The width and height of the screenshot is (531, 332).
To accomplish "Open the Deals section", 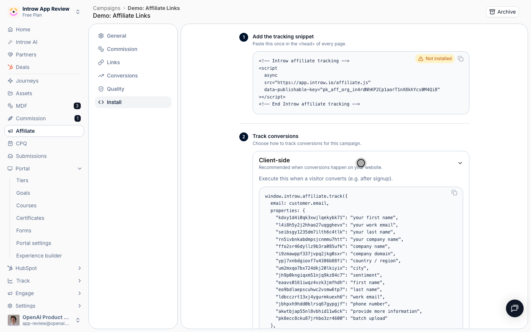I will coord(44,67).
